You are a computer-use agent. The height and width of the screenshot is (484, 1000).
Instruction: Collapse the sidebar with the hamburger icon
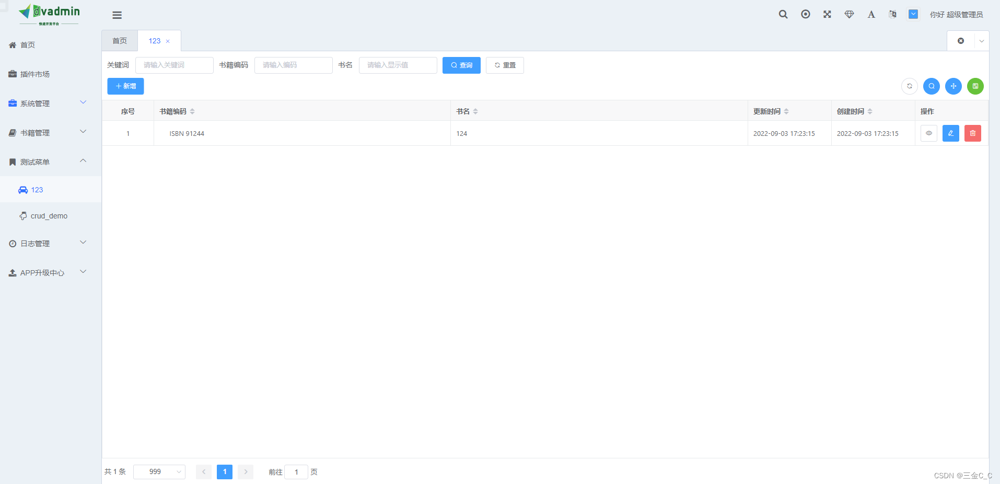[117, 15]
